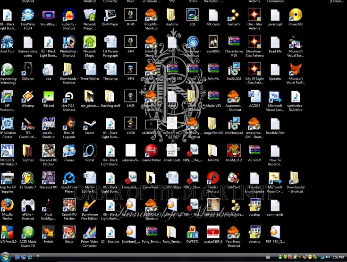The width and height of the screenshot is (347, 262).
Task: Launch the iTunes icon
Action: [69, 151]
